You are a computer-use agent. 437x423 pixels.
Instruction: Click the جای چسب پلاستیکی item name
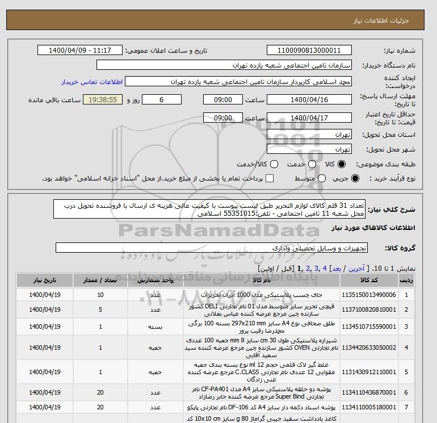coord(262,295)
